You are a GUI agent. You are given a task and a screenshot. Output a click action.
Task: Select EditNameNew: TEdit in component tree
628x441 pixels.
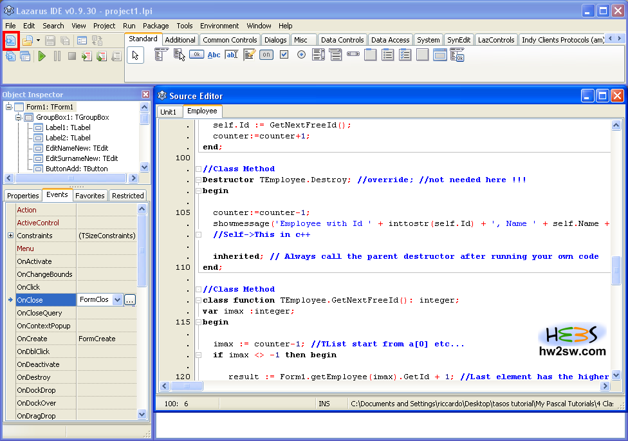click(77, 148)
